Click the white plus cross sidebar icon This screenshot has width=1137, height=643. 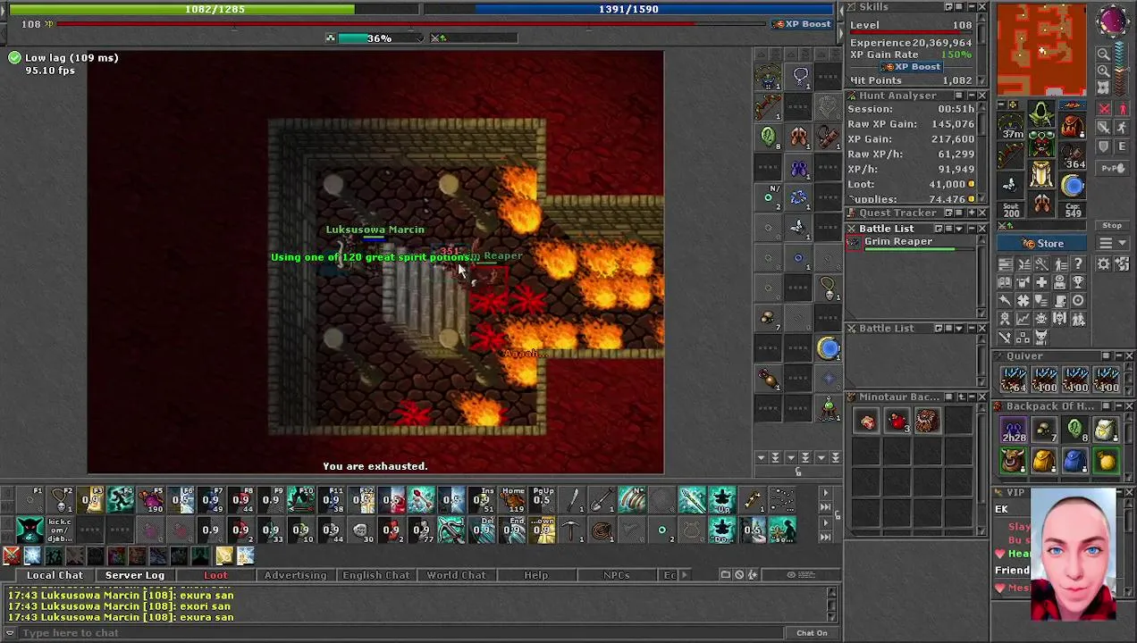click(1041, 283)
